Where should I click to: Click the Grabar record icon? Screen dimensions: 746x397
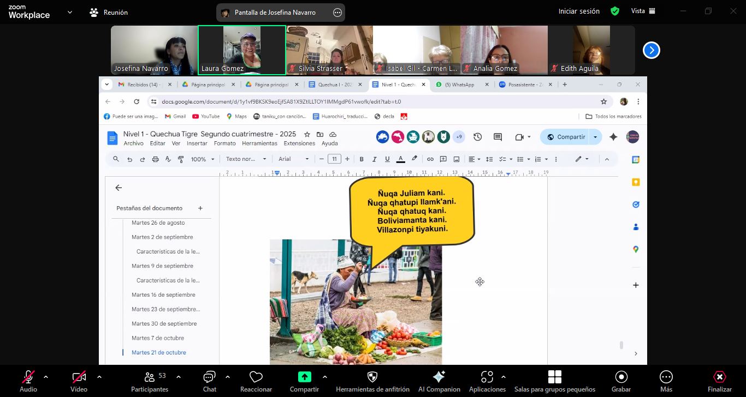[621, 377]
